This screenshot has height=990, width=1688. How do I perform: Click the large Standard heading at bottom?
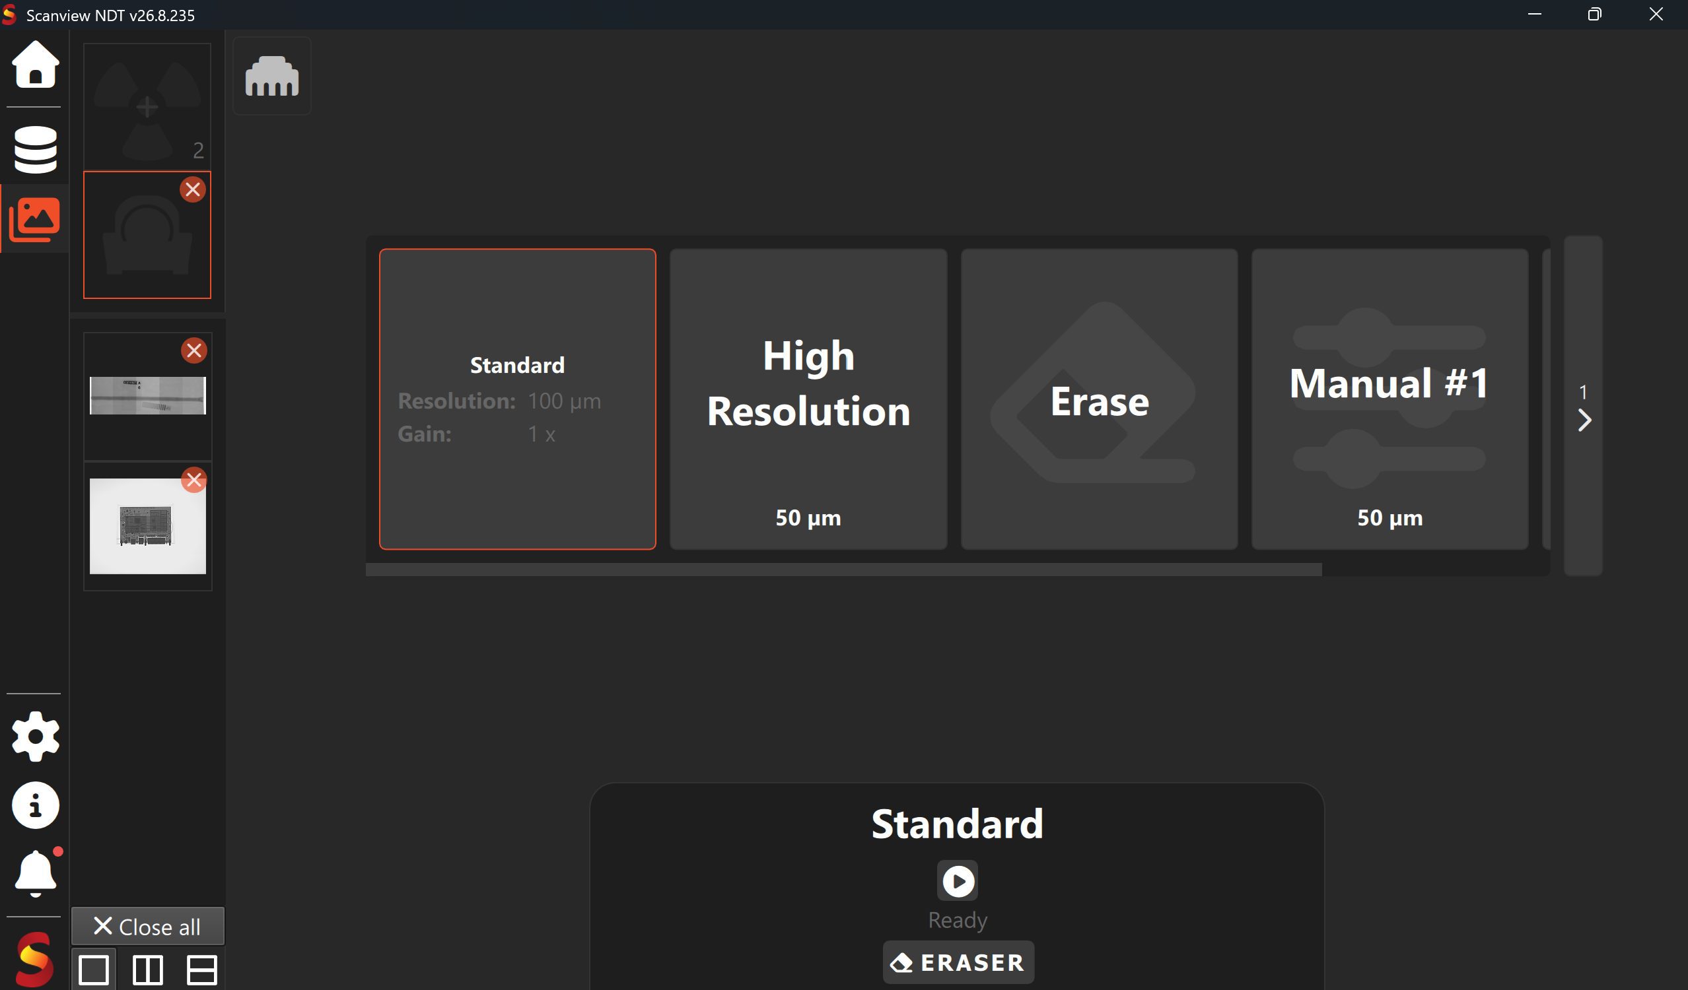958,823
